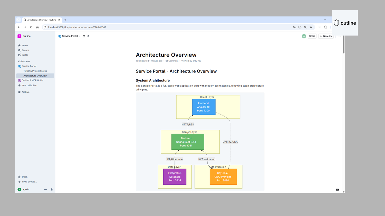
Task: Click the Share button
Action: click(x=312, y=36)
